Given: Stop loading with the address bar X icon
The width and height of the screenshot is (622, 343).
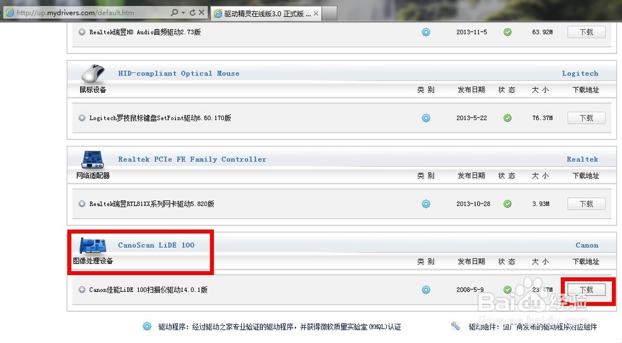Looking at the screenshot, I should click(202, 12).
